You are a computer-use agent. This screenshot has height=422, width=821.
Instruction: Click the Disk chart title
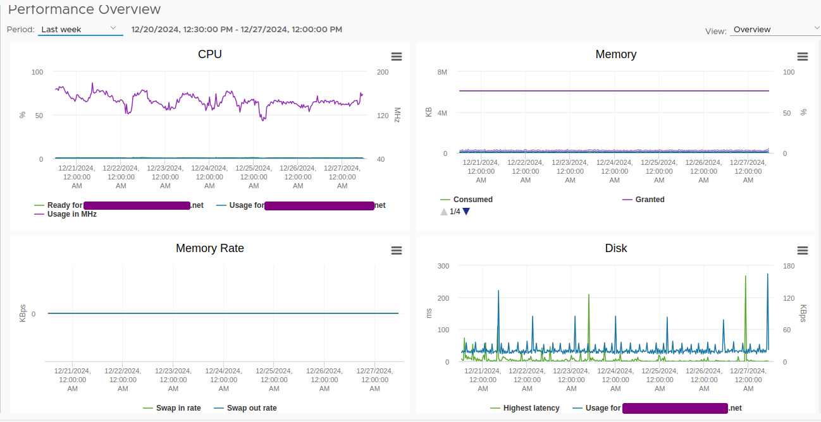(615, 248)
